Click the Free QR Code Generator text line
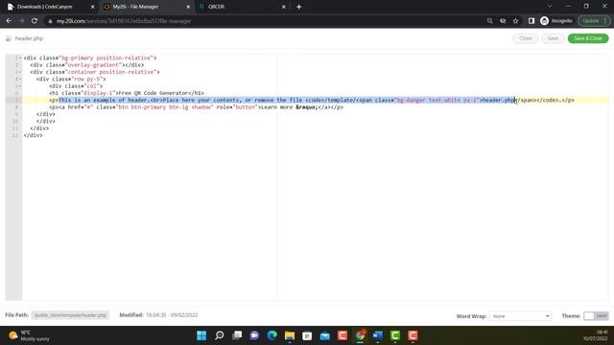 click(126, 93)
